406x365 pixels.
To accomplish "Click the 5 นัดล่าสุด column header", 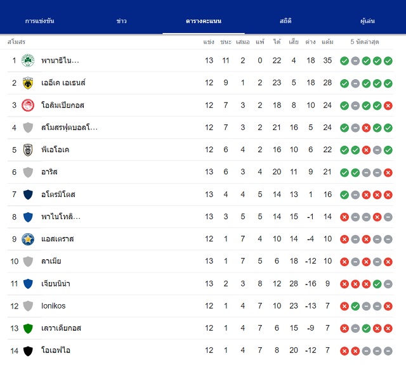I will point(365,42).
